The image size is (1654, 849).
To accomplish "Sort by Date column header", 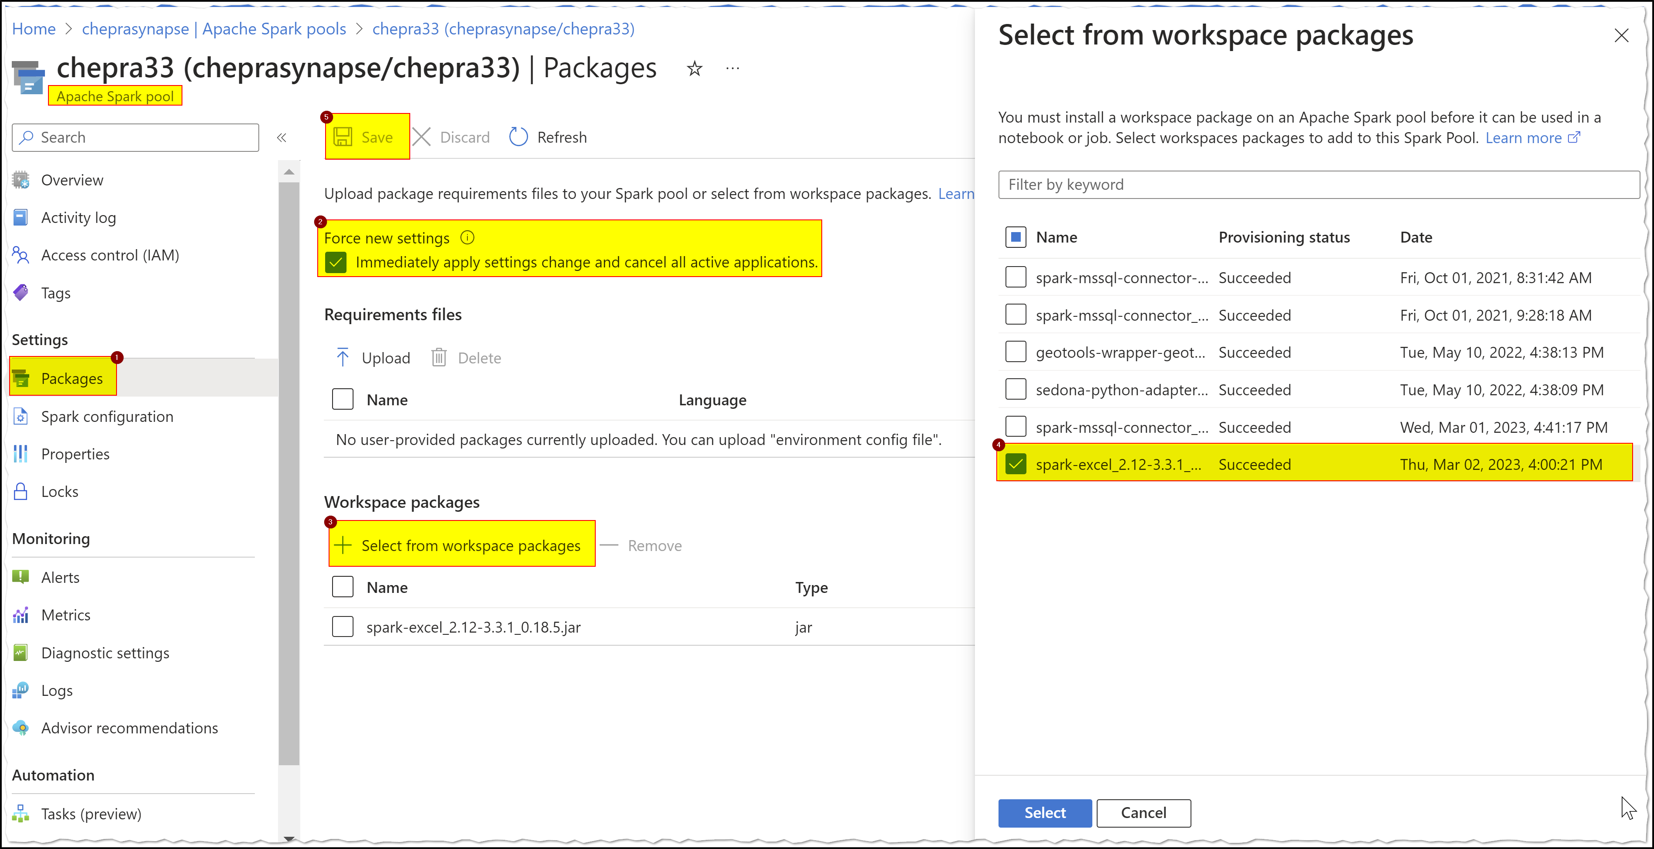I will 1416,237.
